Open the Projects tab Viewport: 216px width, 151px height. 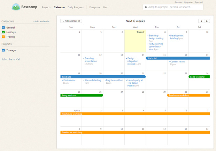46,7
